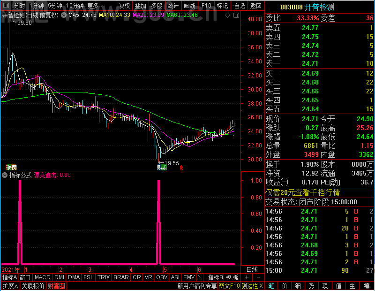This screenshot has width=375, height=291.
Task: Click the 19.55 low price label
Action: click(172, 163)
